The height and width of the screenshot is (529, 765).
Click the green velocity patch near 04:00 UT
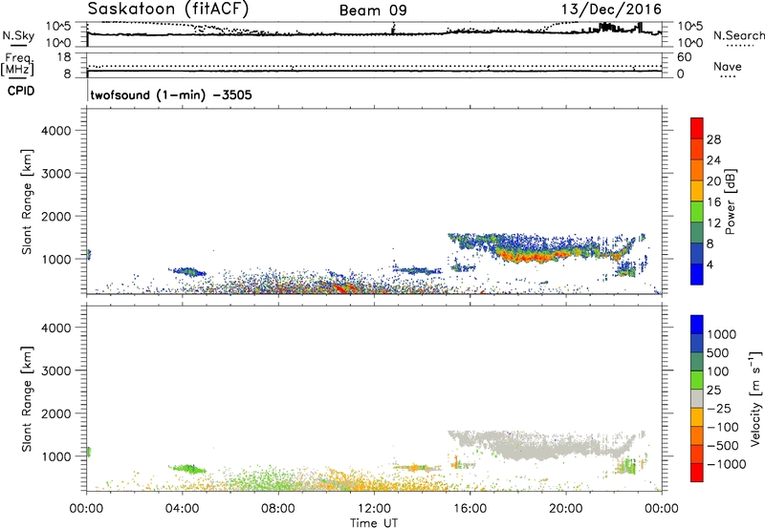pyautogui.click(x=188, y=470)
